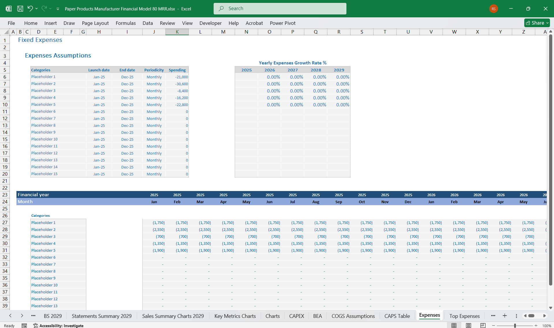Open the Customize Quick Access Toolbar chevron
This screenshot has height=328, width=554.
tap(58, 9)
